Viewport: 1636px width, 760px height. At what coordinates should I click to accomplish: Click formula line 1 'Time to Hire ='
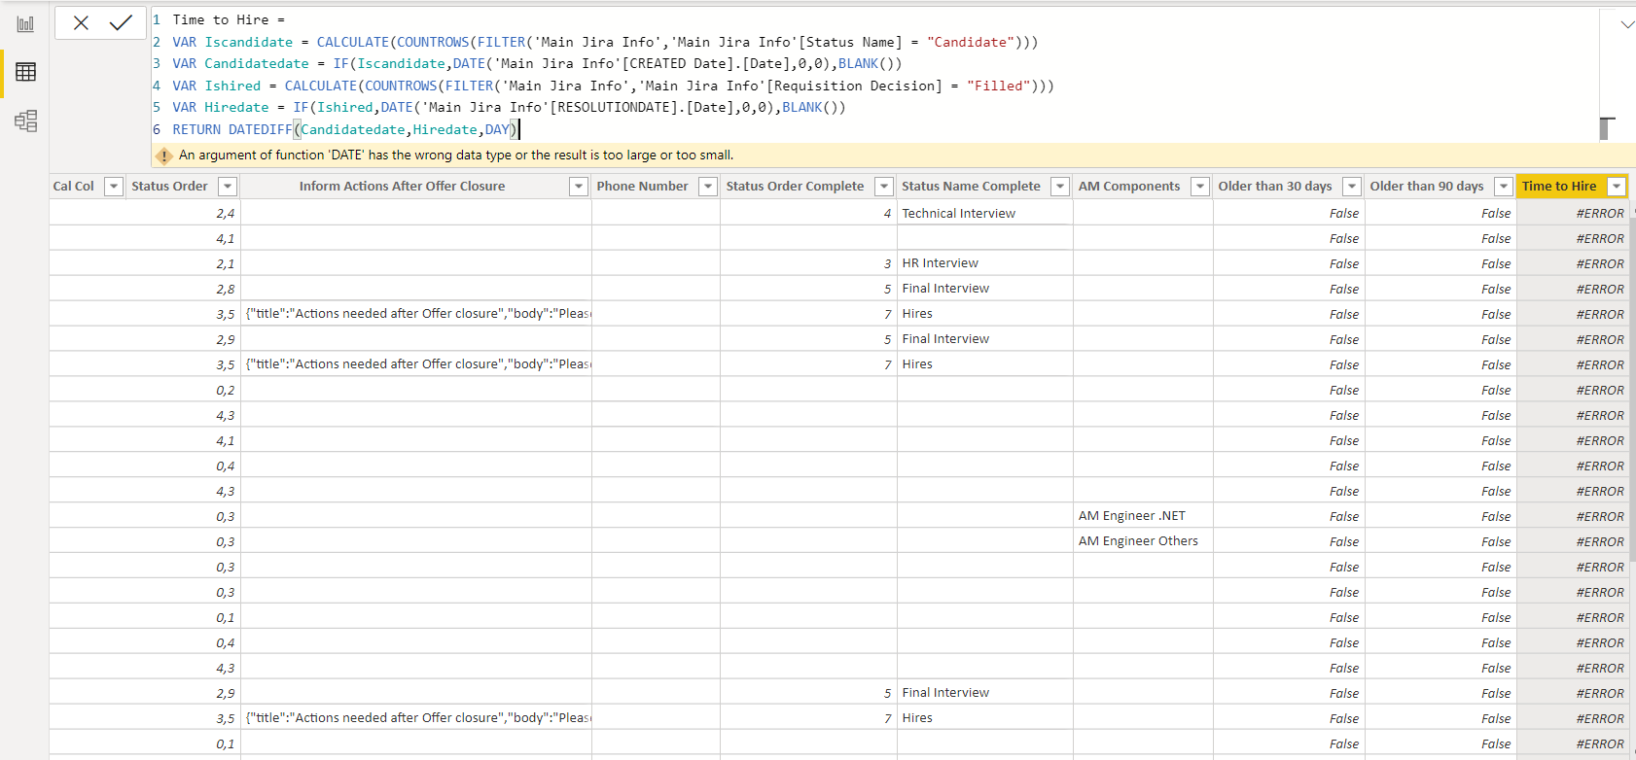229,19
